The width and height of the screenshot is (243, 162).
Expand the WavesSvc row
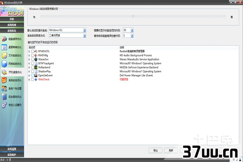29,60
